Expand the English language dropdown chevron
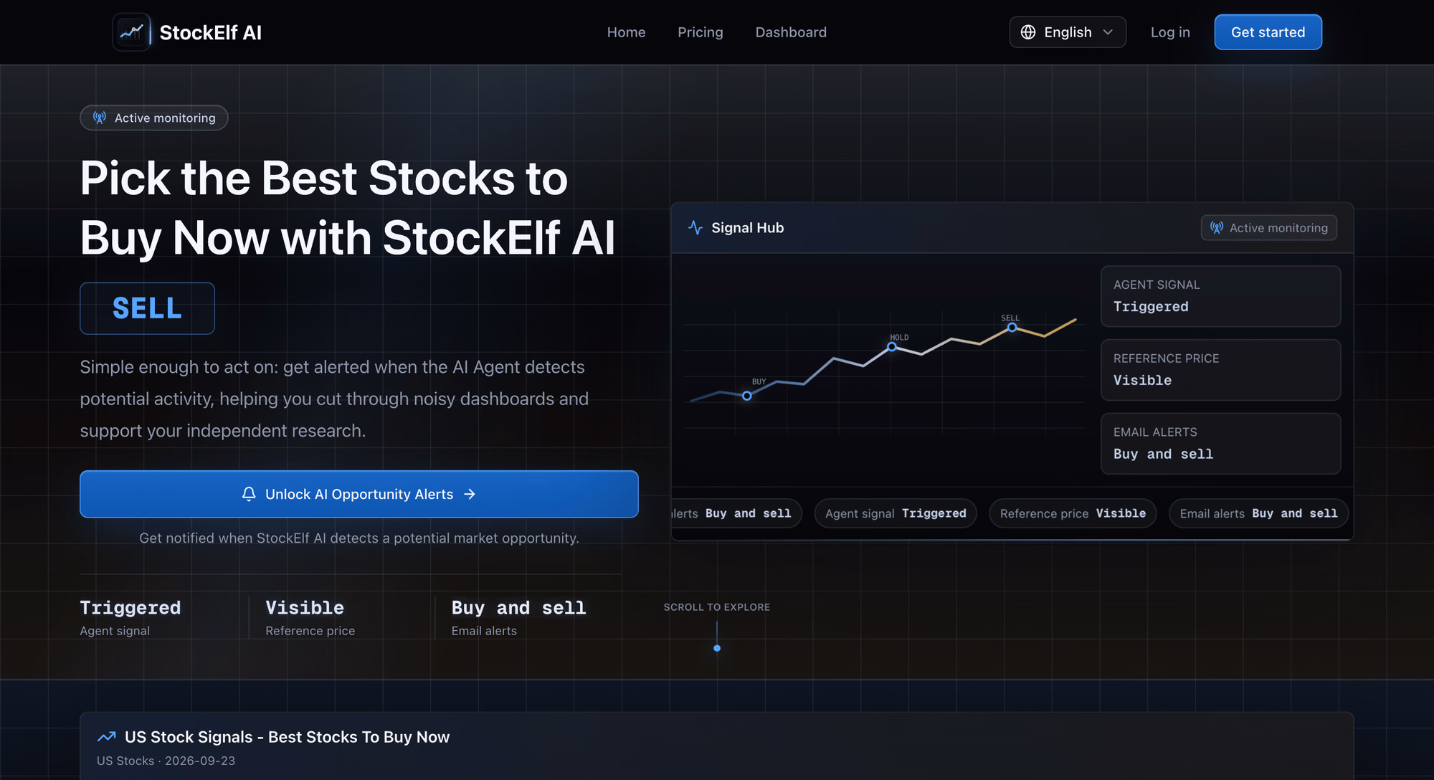 [x=1108, y=32]
